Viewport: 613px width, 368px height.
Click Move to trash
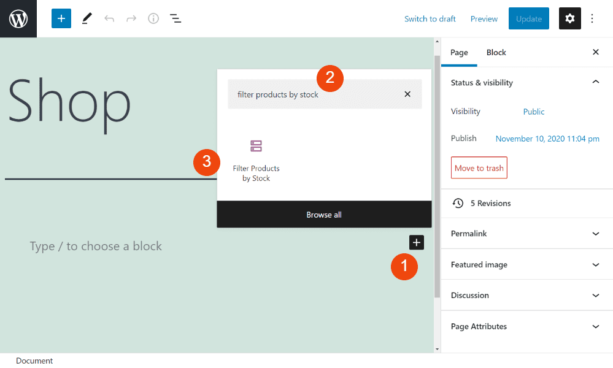[479, 167]
